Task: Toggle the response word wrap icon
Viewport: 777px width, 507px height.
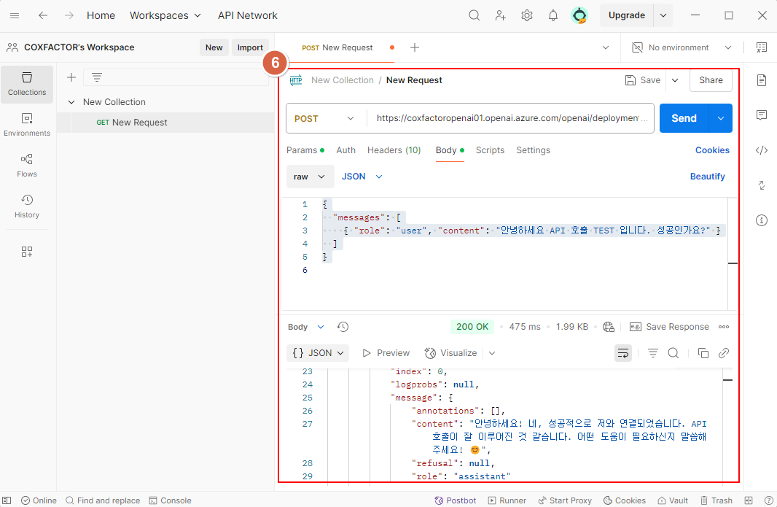Action: pyautogui.click(x=623, y=353)
